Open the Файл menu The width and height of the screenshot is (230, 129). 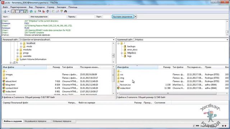pyautogui.click(x=5, y=7)
